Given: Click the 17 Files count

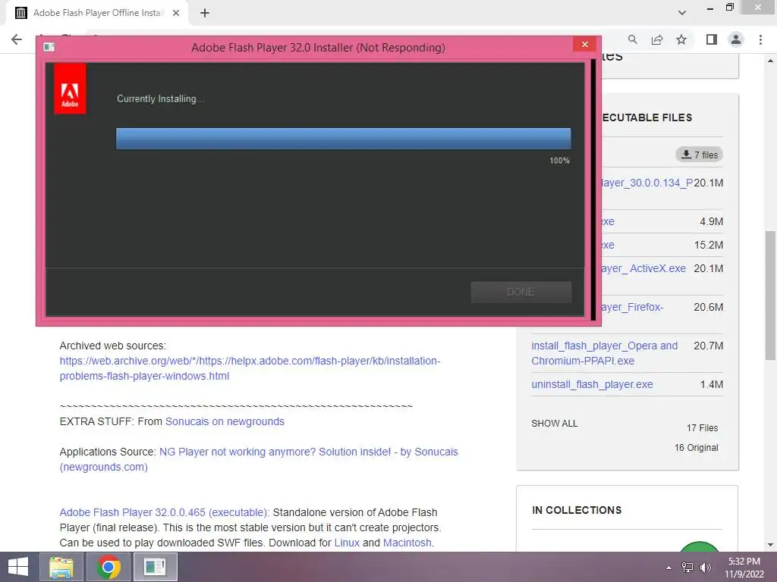Looking at the screenshot, I should tap(702, 428).
